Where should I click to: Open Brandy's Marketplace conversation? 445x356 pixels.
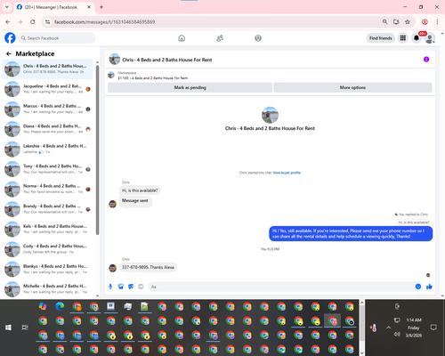pos(47,209)
